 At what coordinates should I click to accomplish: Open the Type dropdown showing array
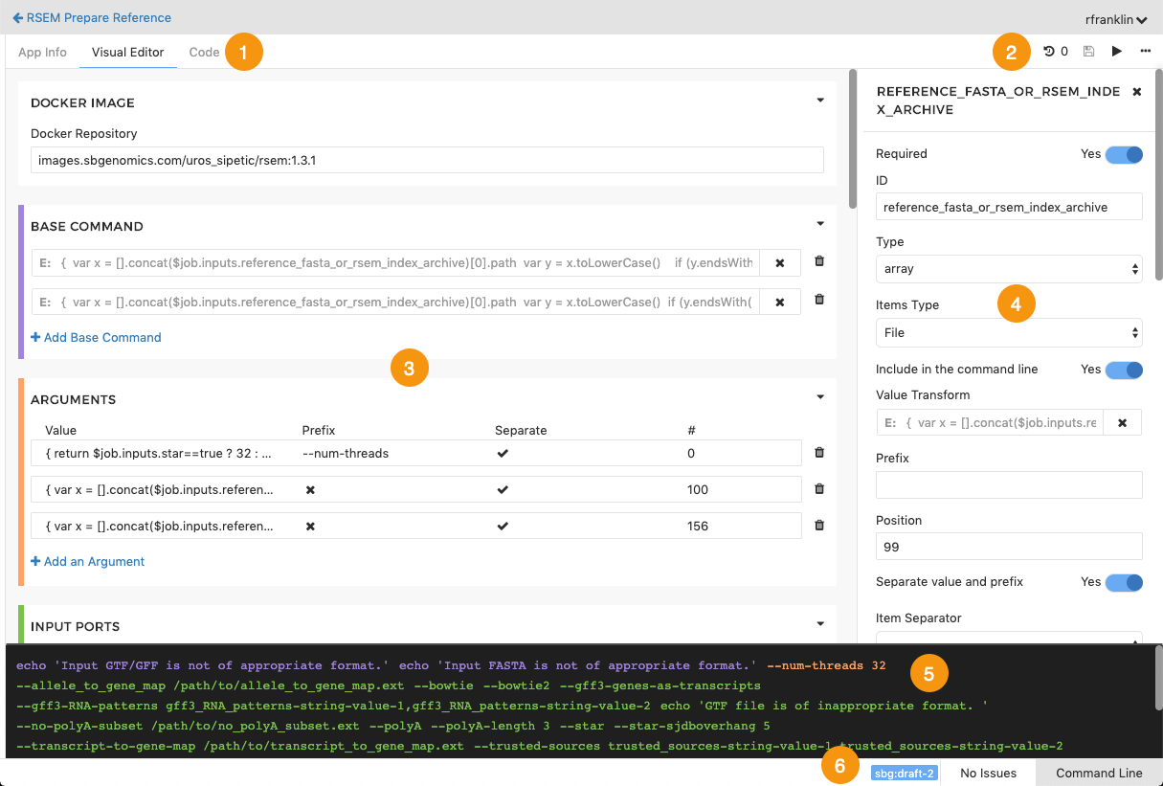coord(1009,269)
